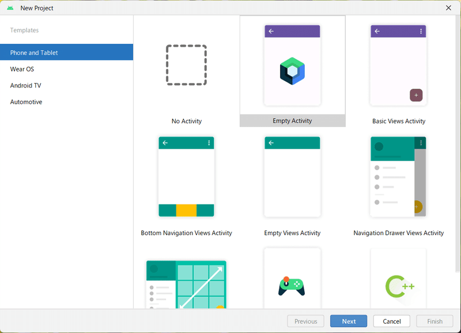Pick the Bottom Navigation Views Activity thumbnail
The height and width of the screenshot is (333, 461).
186,177
